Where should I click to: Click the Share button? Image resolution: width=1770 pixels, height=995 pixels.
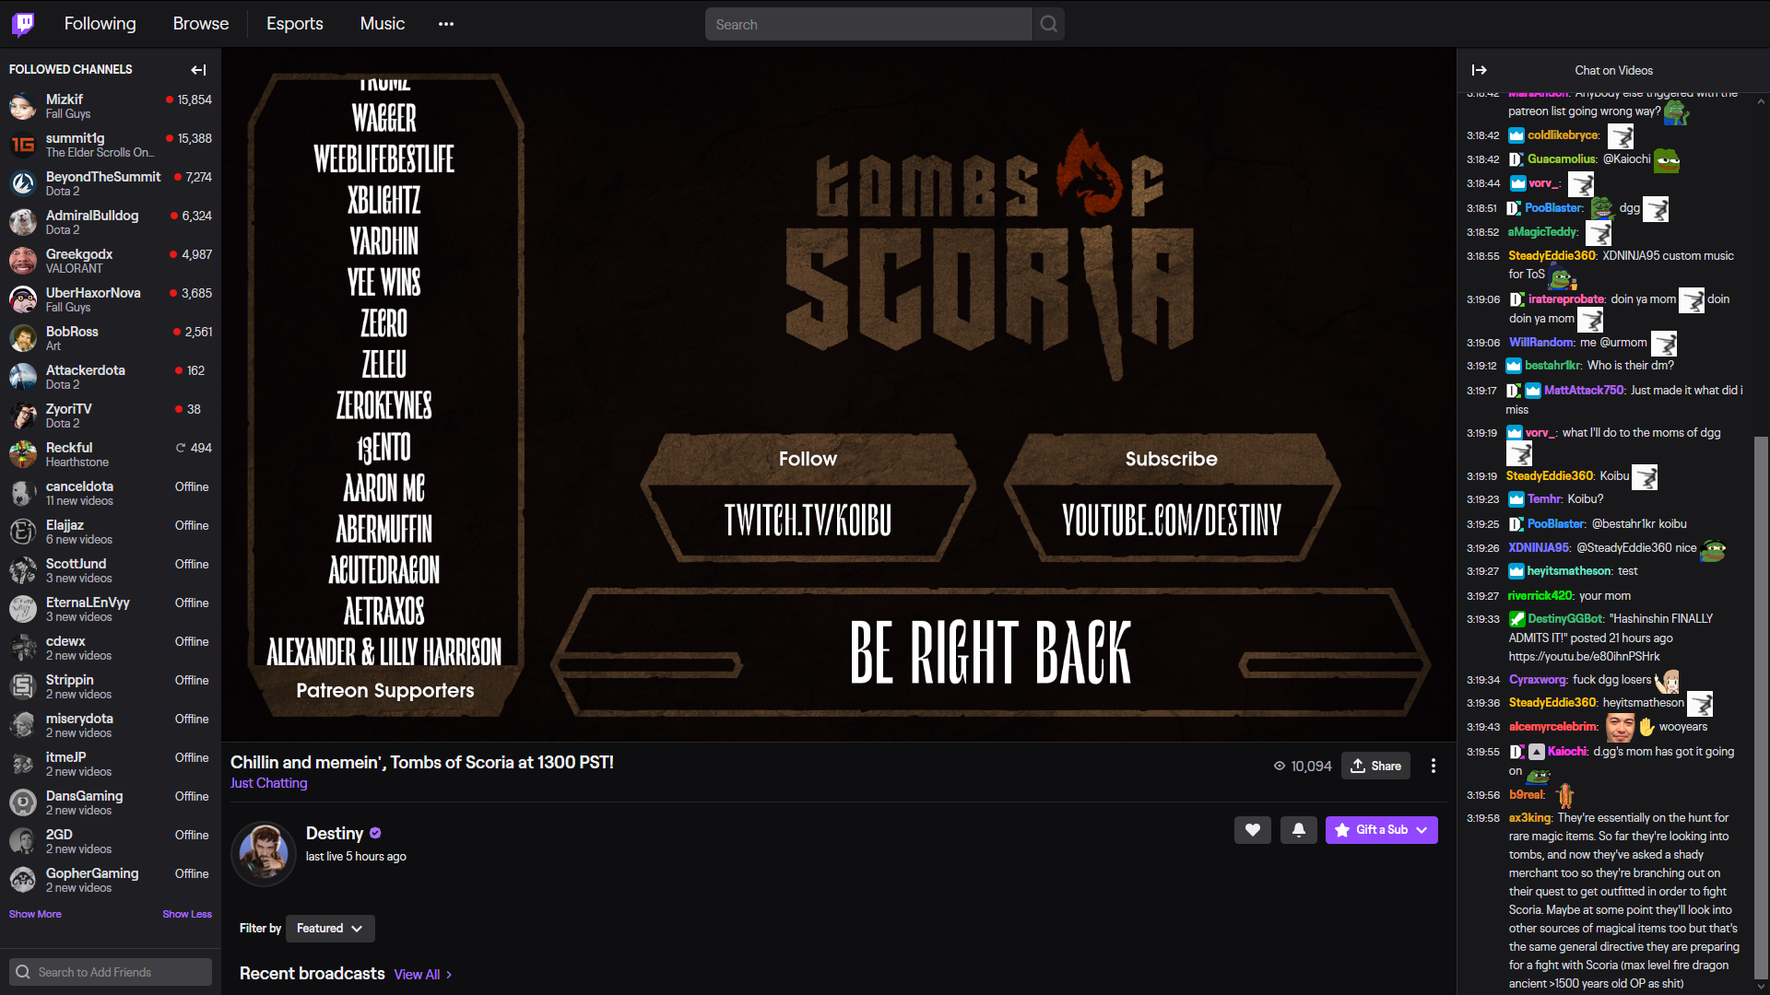point(1375,766)
